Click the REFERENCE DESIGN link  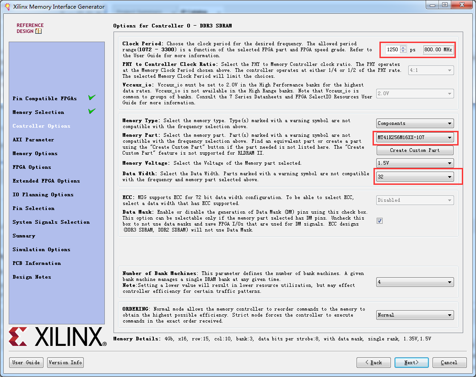point(30,28)
